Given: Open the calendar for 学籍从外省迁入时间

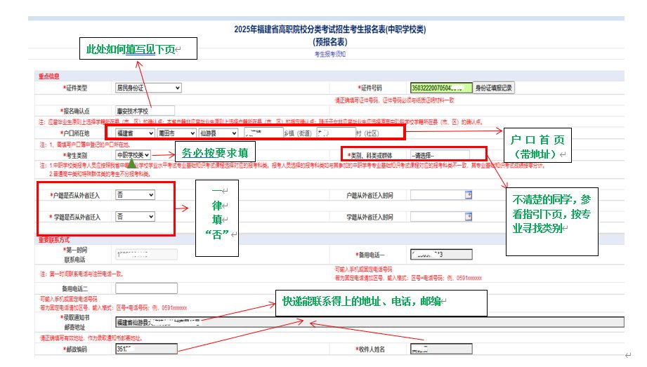Looking at the screenshot, I should (468, 218).
